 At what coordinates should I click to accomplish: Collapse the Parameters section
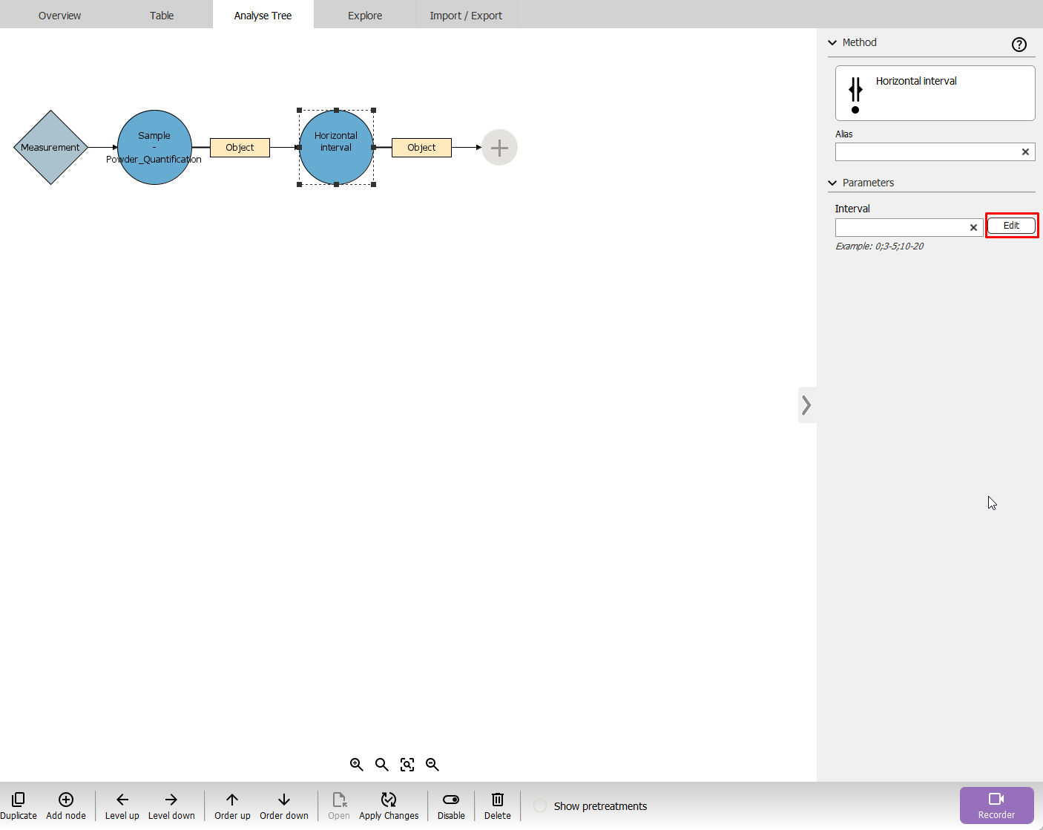(832, 183)
